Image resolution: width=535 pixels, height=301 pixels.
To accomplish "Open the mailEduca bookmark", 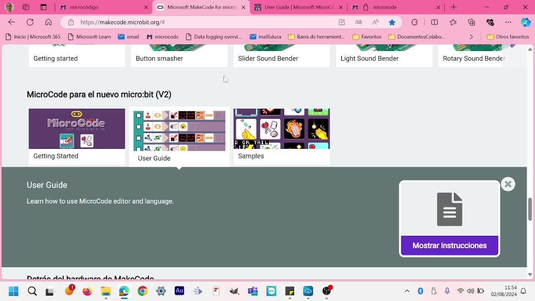I will point(265,37).
